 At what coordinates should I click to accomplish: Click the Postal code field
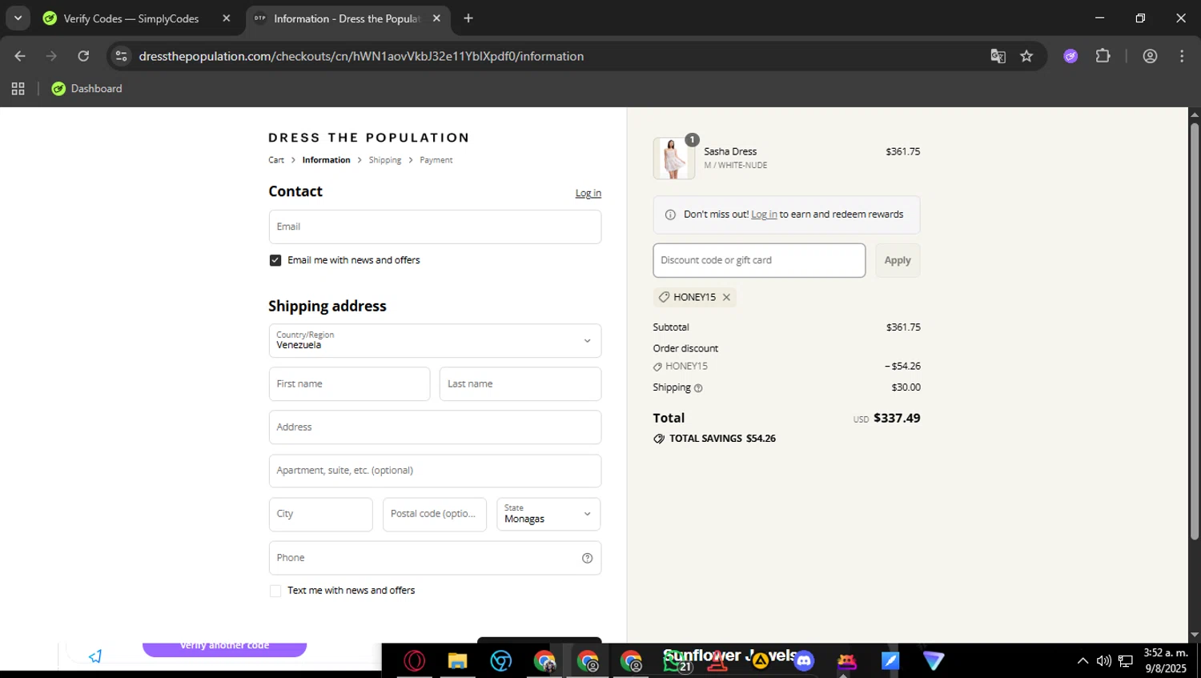pos(435,514)
